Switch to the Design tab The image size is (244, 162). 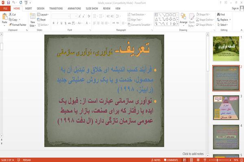(41, 9)
